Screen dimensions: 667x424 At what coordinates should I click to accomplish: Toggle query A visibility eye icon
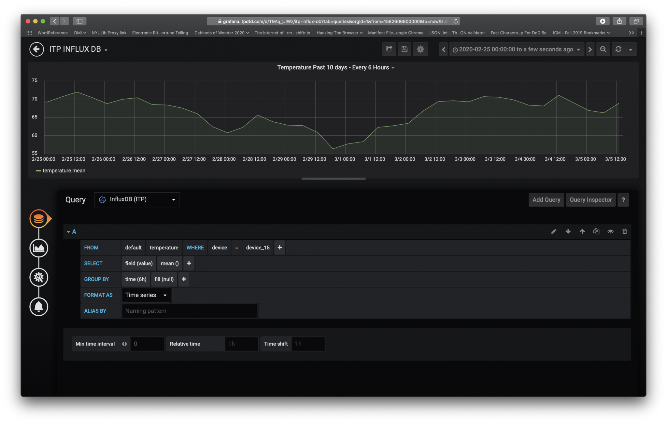click(610, 231)
